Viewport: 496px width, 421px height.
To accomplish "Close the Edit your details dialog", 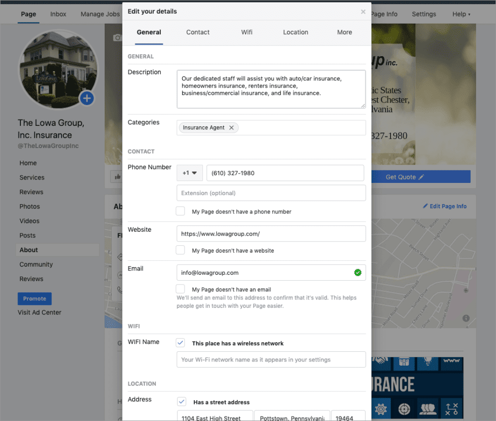I will 363,12.
